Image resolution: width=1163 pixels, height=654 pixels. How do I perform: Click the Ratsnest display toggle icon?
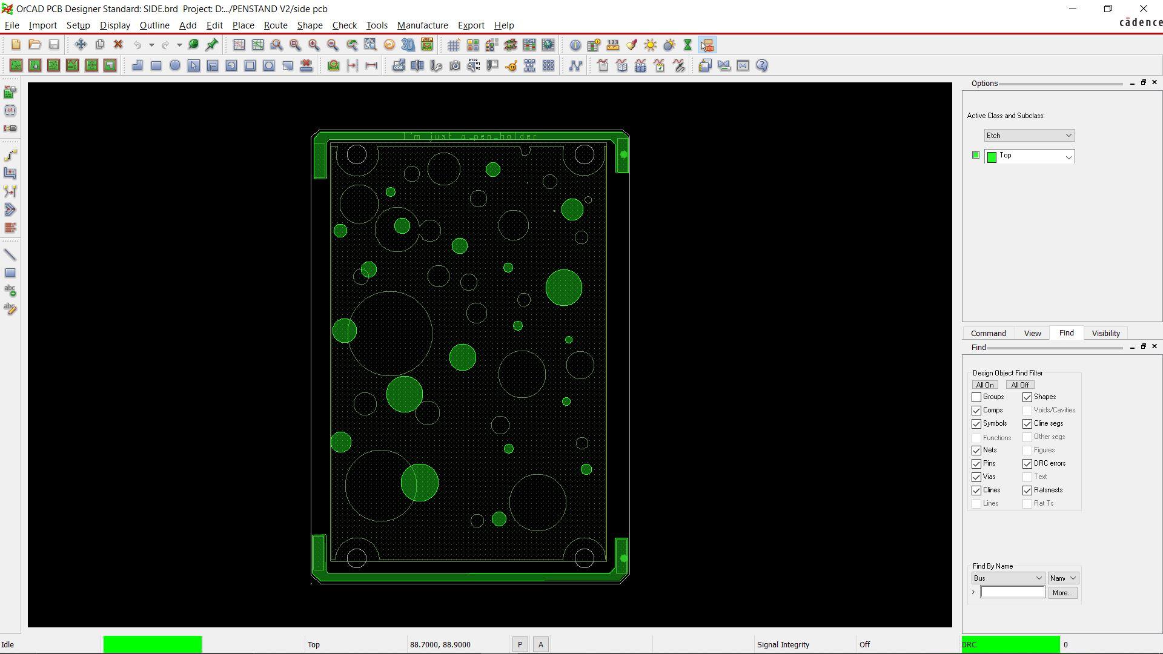(x=575, y=65)
